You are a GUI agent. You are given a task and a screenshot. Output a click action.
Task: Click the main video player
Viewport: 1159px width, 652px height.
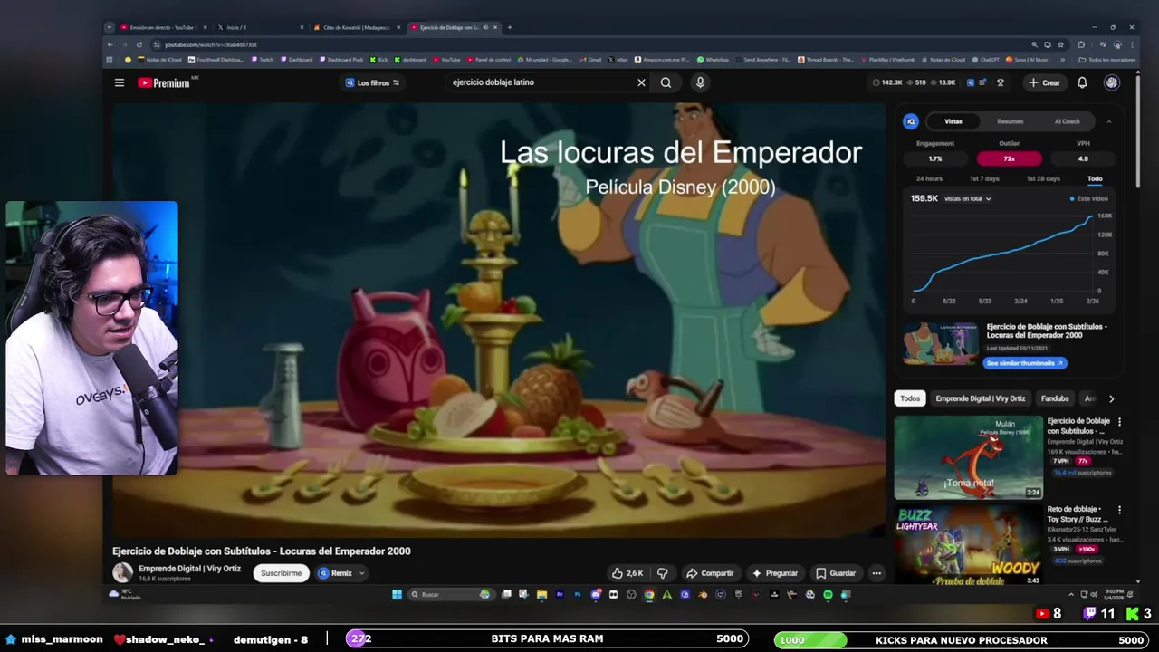499,320
